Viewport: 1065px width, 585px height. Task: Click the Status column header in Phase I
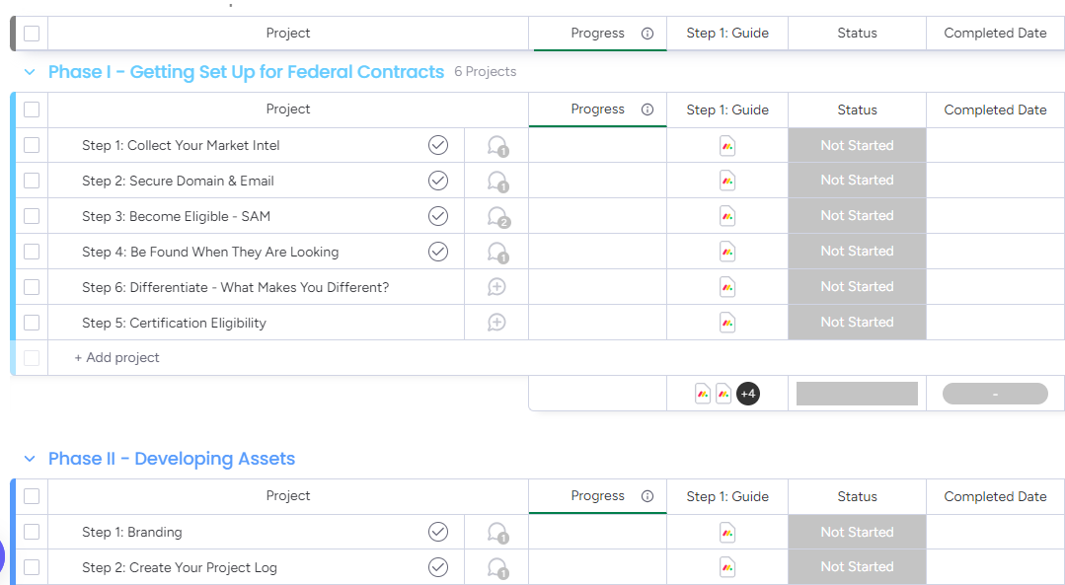pyautogui.click(x=857, y=110)
